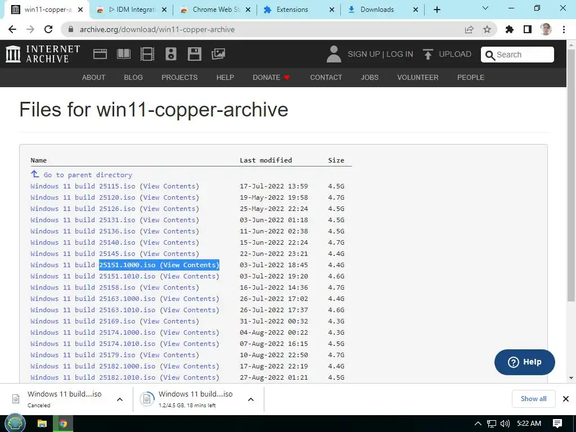
Task: Open File Explorer from taskbar
Action: point(42,424)
